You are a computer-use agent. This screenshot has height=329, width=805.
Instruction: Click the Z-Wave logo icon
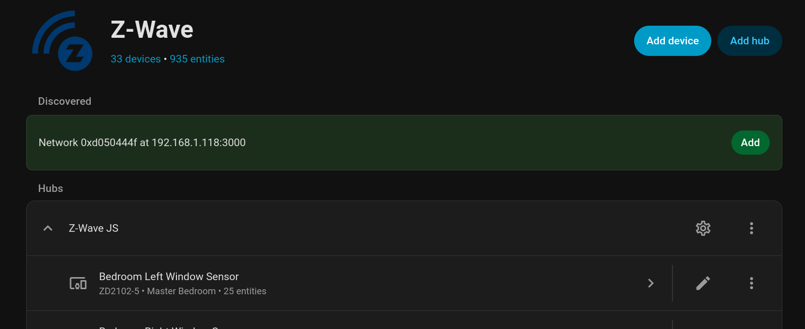click(63, 41)
